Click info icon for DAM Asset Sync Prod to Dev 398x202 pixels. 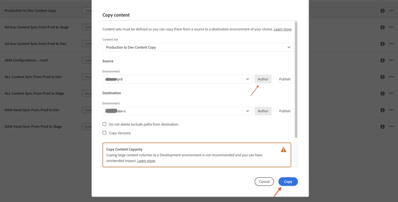tap(382, 110)
